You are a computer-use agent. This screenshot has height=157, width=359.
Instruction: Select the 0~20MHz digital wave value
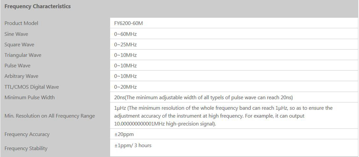tap(125, 87)
